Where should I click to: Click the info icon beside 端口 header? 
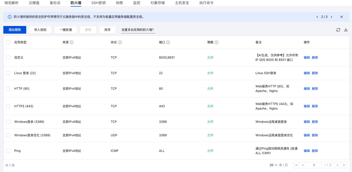[x=168, y=42]
